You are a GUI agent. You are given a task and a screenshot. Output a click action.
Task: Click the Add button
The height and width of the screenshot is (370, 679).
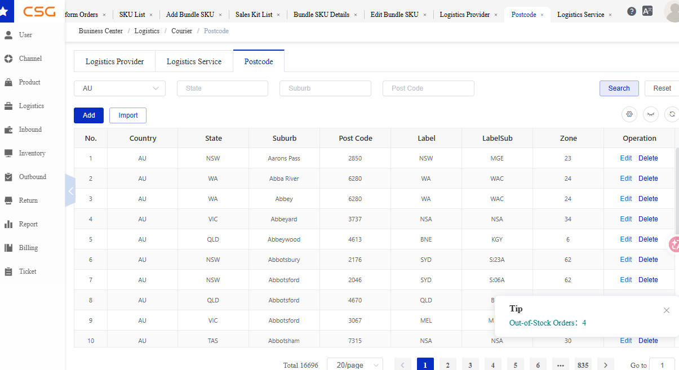tap(89, 115)
